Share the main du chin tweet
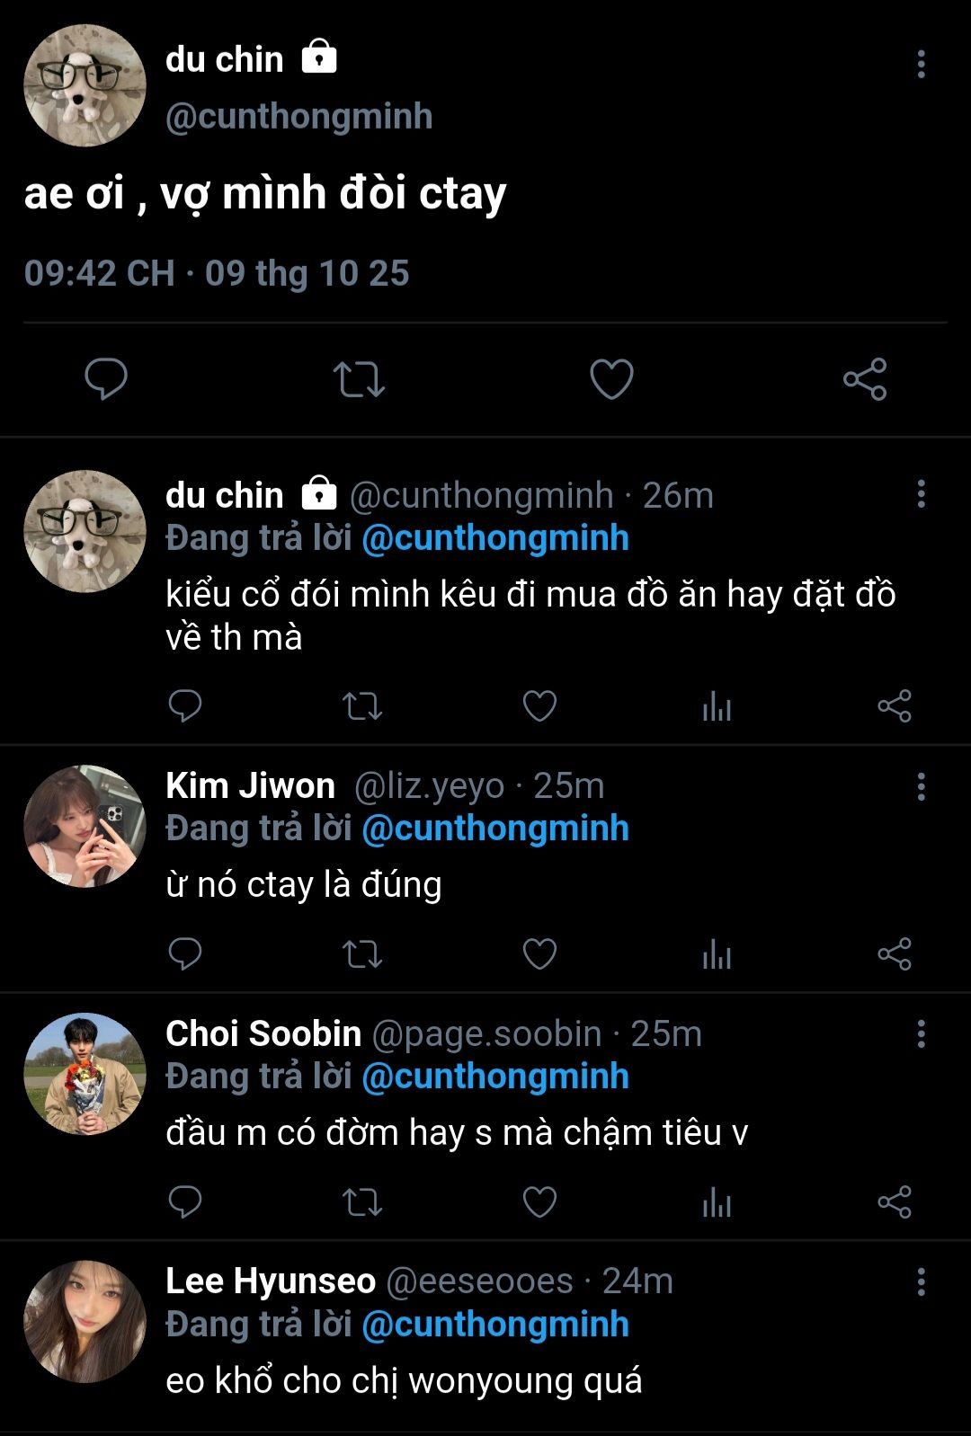This screenshot has height=1436, width=971. [x=865, y=378]
